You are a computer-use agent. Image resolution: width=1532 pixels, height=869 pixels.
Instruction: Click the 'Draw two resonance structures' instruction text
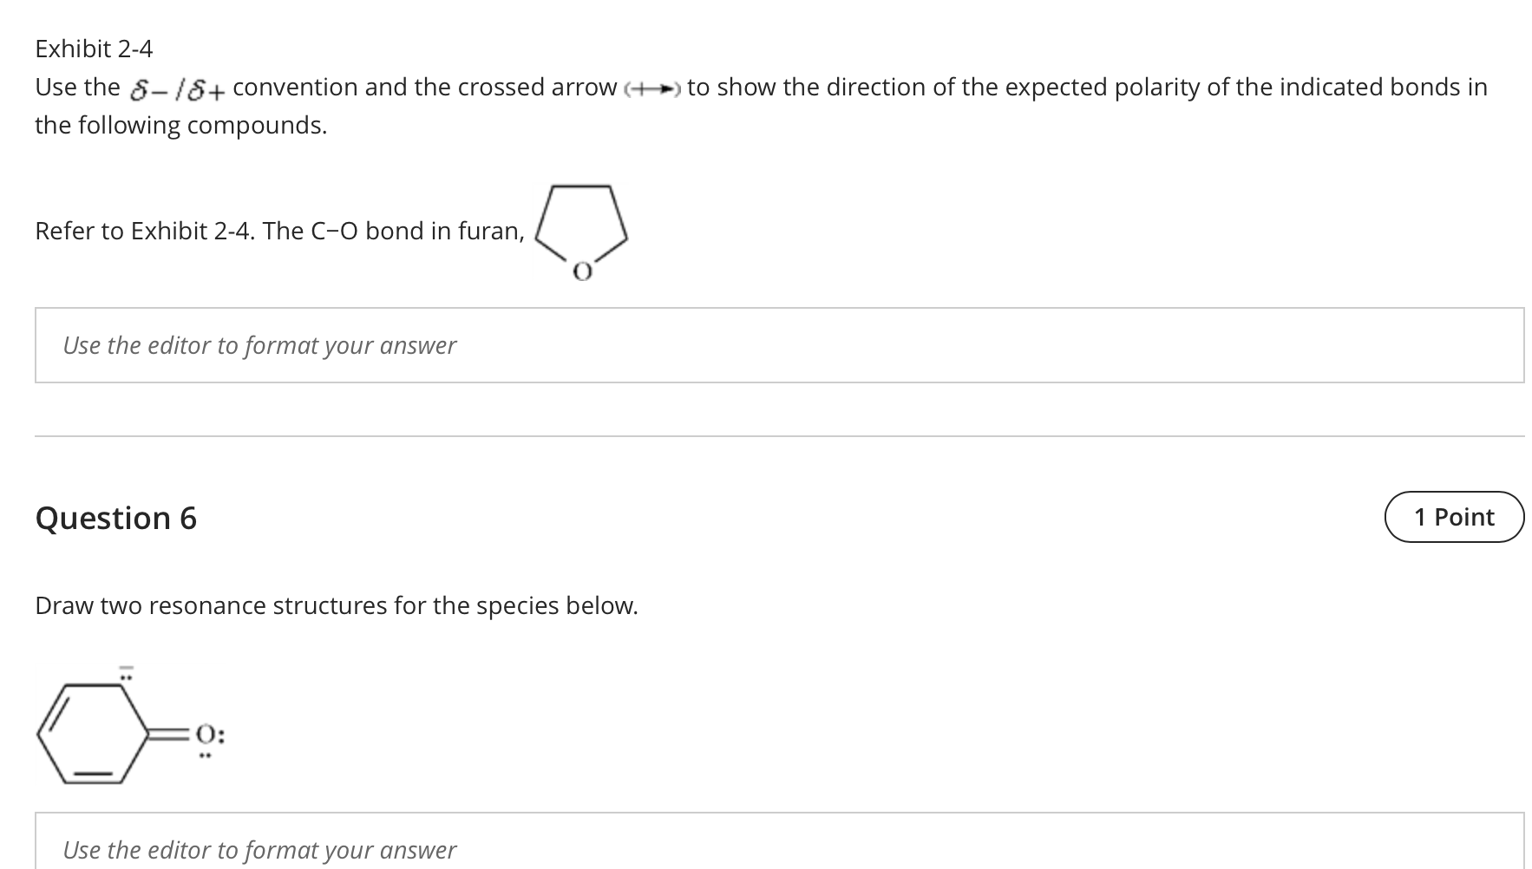[x=337, y=605]
